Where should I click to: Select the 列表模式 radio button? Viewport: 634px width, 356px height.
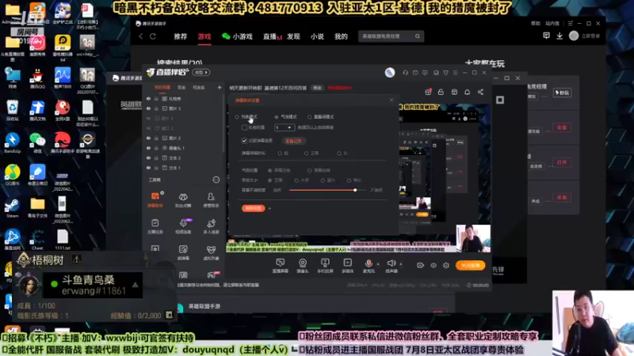point(237,117)
